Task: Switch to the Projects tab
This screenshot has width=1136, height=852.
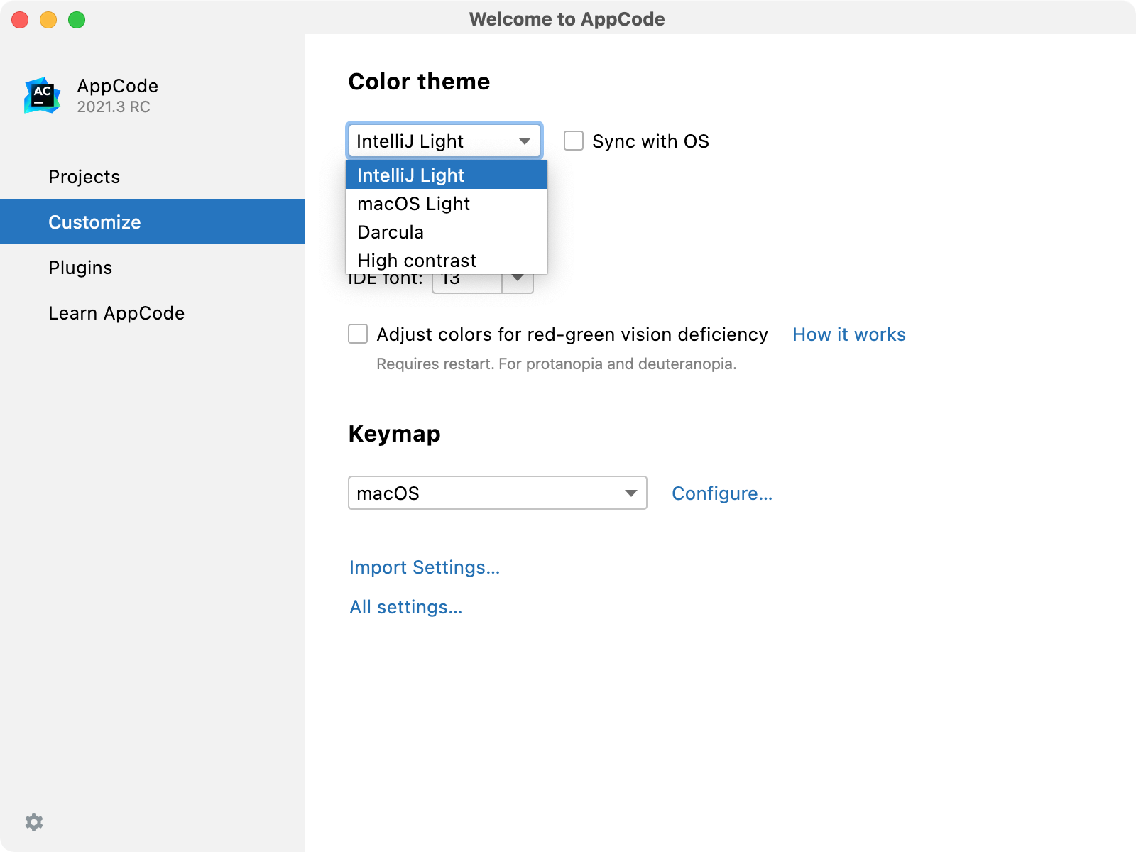Action: (84, 177)
